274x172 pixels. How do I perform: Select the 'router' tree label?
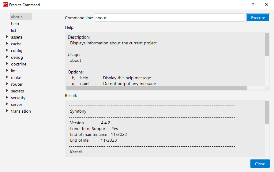[17, 84]
